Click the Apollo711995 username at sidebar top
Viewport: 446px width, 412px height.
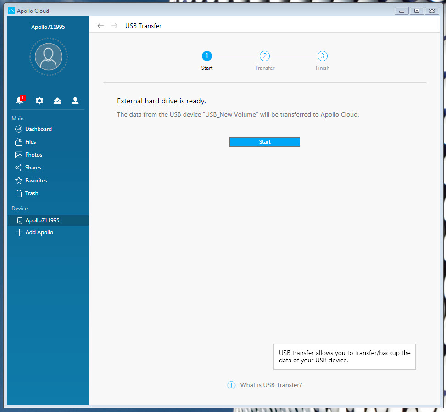click(48, 27)
